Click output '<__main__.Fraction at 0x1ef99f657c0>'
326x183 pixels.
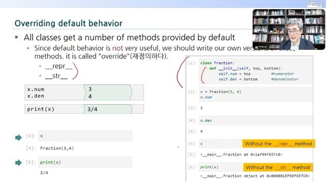(241, 155)
